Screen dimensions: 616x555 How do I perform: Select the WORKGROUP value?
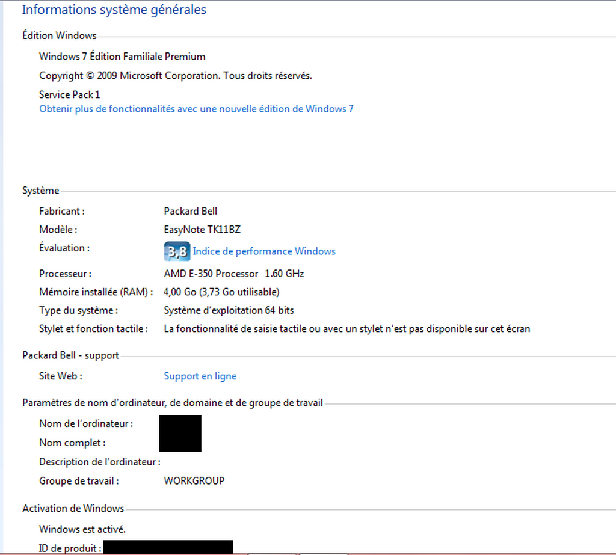pyautogui.click(x=194, y=481)
